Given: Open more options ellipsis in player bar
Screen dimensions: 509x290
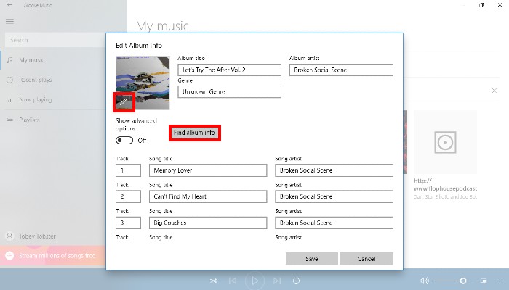Looking at the screenshot, I should 498,281.
